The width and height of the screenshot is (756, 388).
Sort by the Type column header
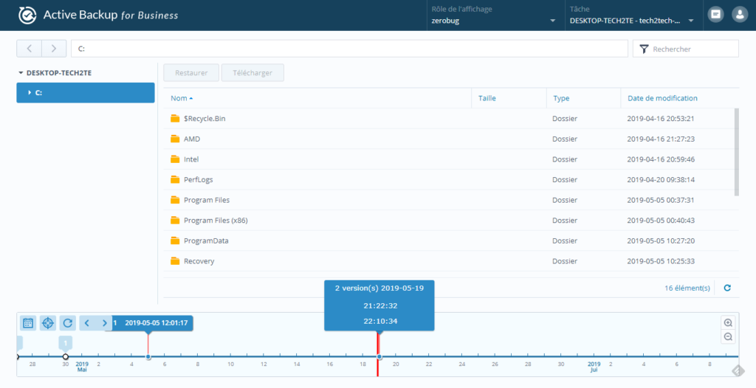(583, 98)
